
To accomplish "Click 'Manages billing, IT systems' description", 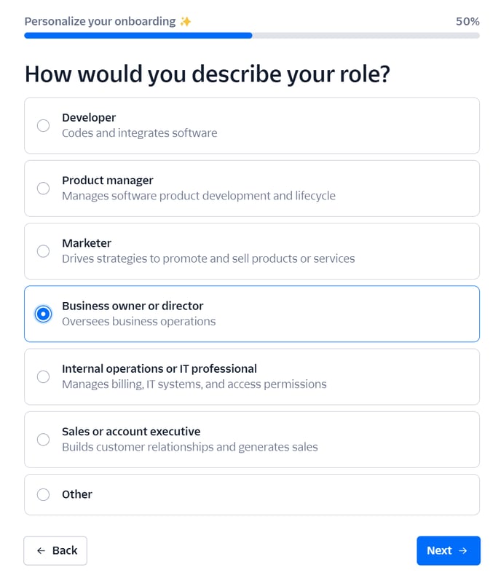I will (x=194, y=384).
